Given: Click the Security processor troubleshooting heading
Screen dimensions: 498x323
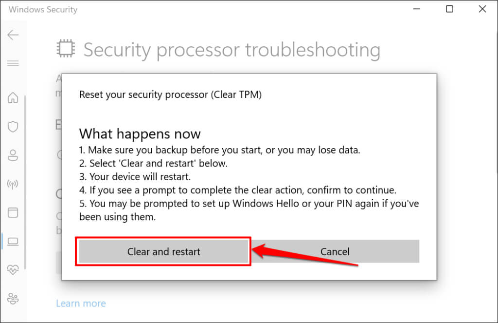Looking at the screenshot, I should pyautogui.click(x=231, y=50).
